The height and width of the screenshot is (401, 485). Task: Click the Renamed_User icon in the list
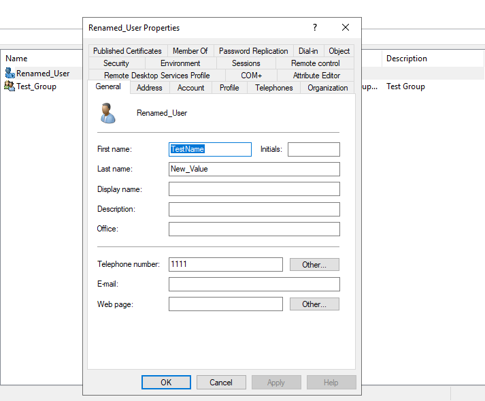(x=10, y=74)
